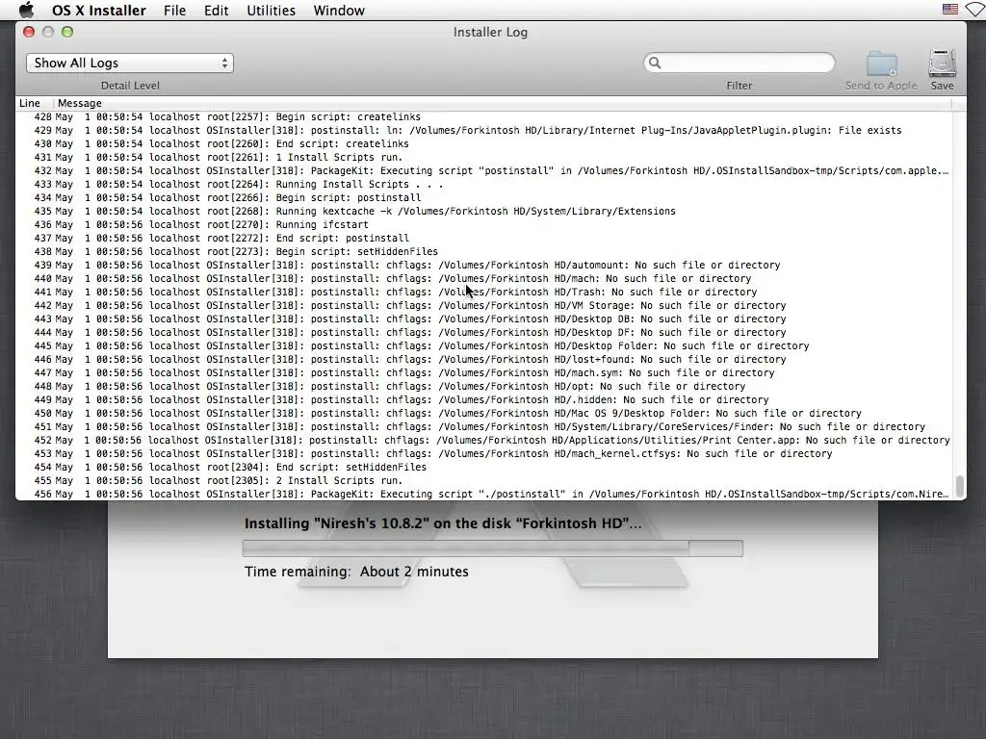Select line 438 Begin script: setHiddenFiles
Screen dimensions: 986x739
(484, 251)
